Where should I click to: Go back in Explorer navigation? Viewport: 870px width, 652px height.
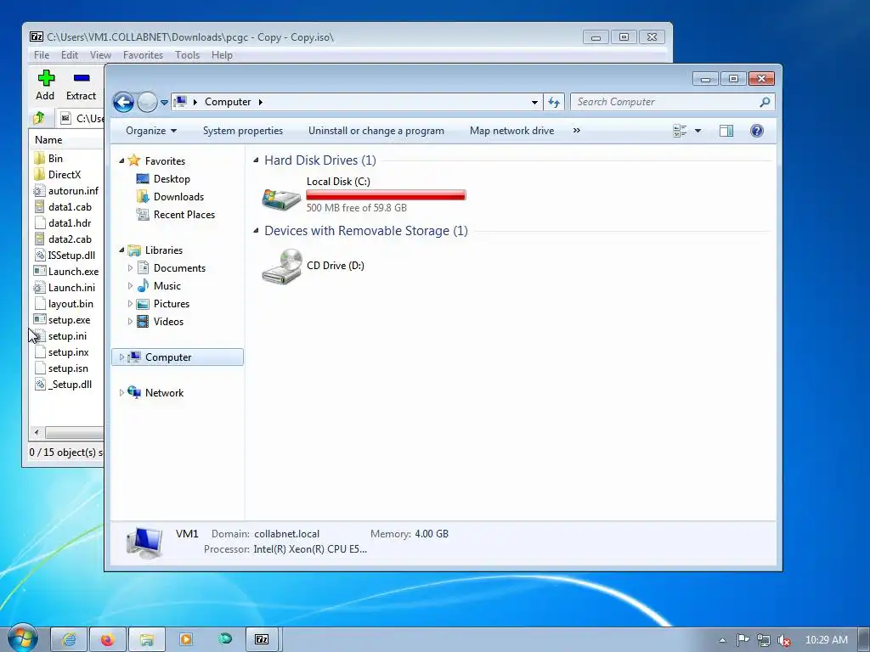(123, 102)
